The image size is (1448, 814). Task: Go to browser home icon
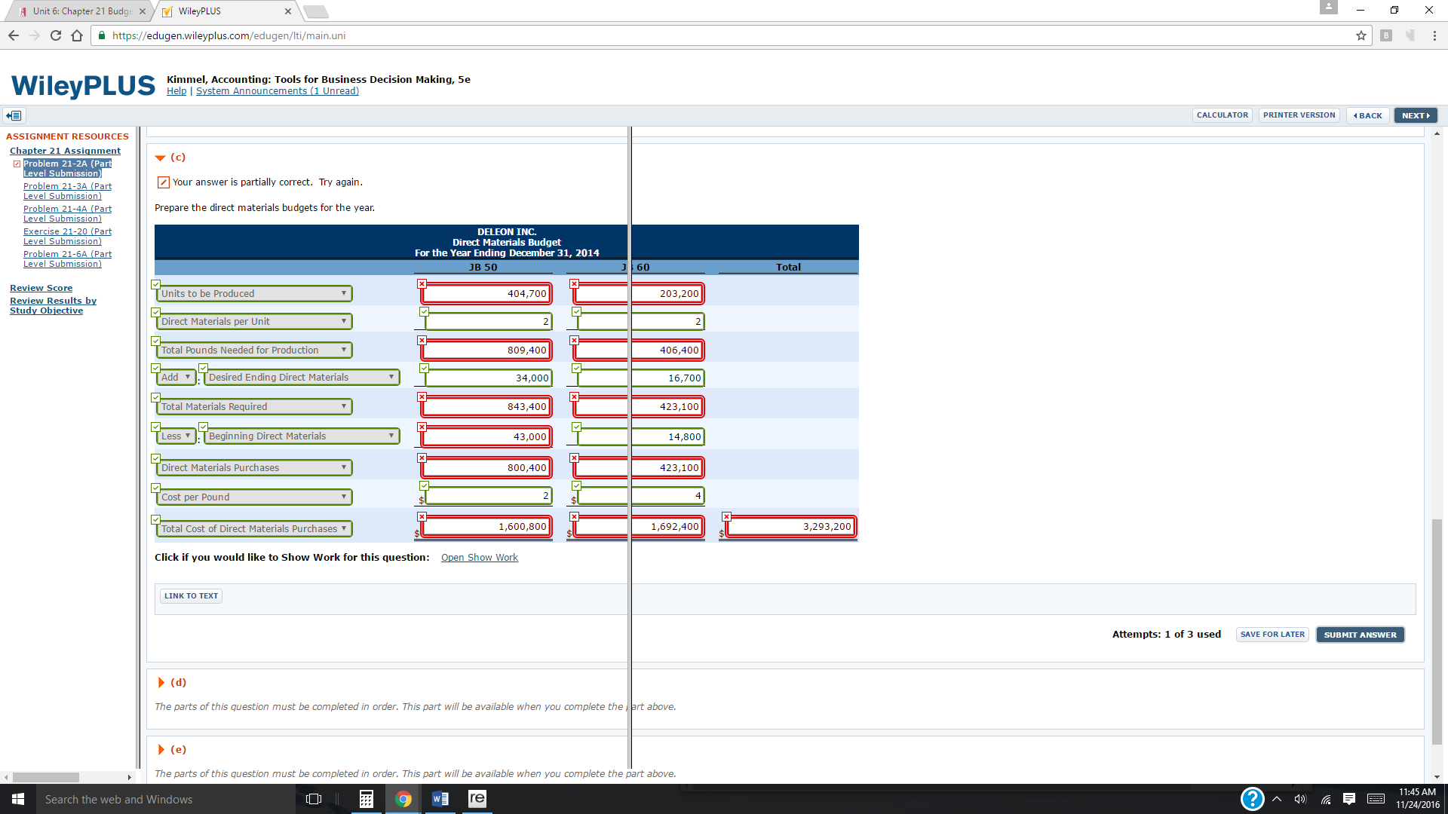(77, 35)
